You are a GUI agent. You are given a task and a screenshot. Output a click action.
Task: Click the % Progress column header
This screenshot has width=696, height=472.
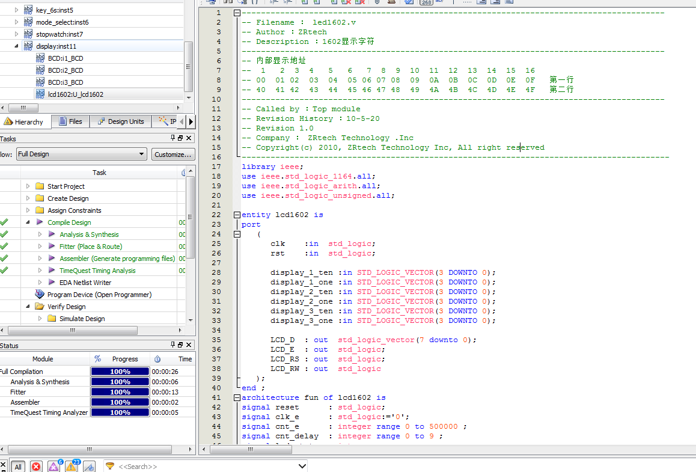[120, 359]
